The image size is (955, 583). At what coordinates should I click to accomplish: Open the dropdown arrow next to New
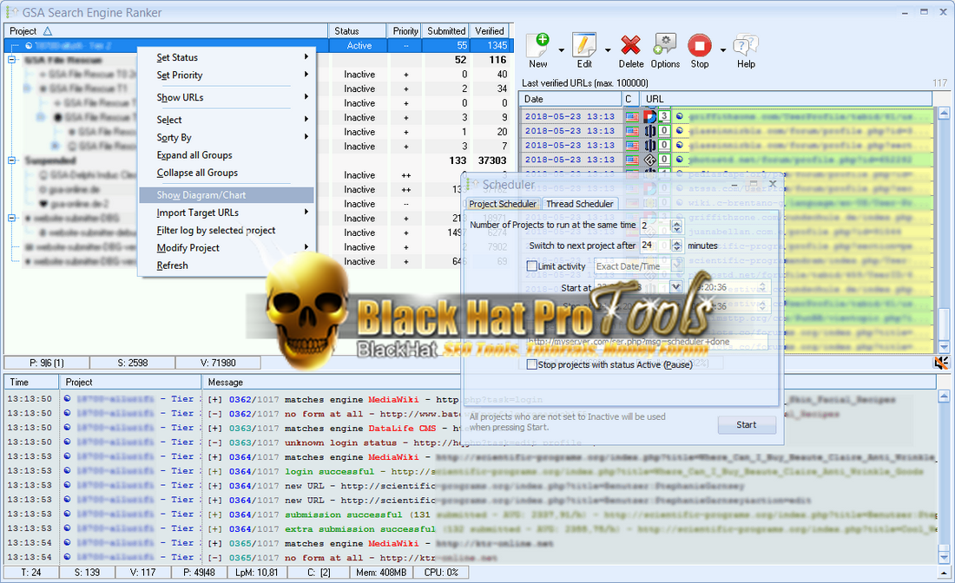pos(561,50)
